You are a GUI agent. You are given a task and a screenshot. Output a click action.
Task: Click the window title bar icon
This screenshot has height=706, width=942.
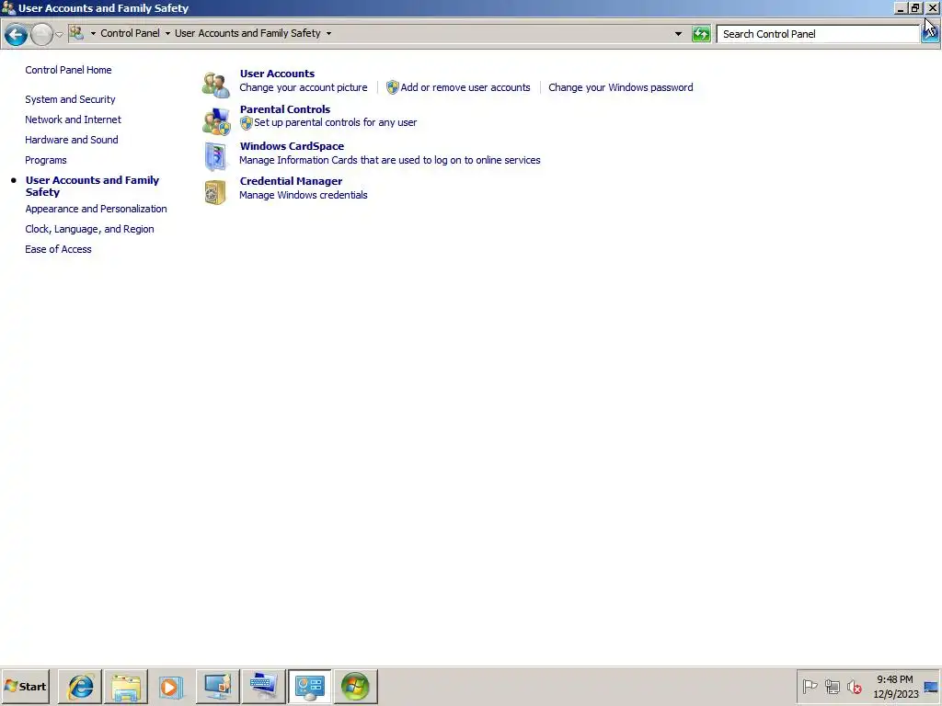click(8, 7)
